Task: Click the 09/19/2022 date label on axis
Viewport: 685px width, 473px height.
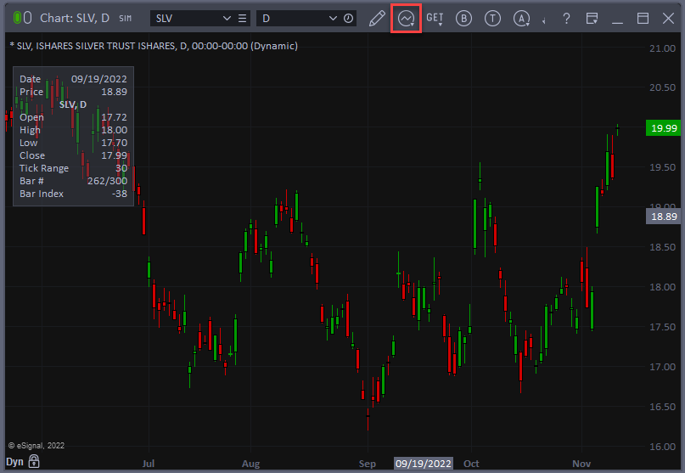Action: tap(424, 464)
